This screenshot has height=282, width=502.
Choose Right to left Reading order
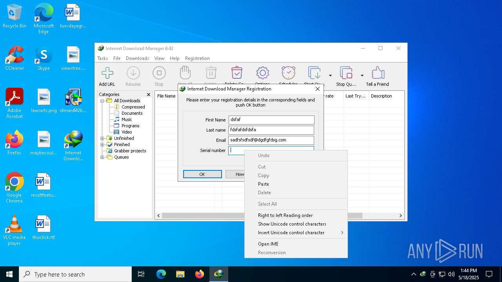tap(296, 215)
